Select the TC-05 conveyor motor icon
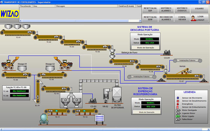The height and width of the screenshot is (131, 210). (x=132, y=61)
